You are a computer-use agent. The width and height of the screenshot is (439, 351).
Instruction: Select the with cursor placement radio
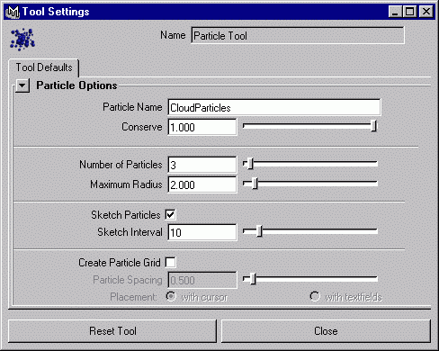[171, 297]
